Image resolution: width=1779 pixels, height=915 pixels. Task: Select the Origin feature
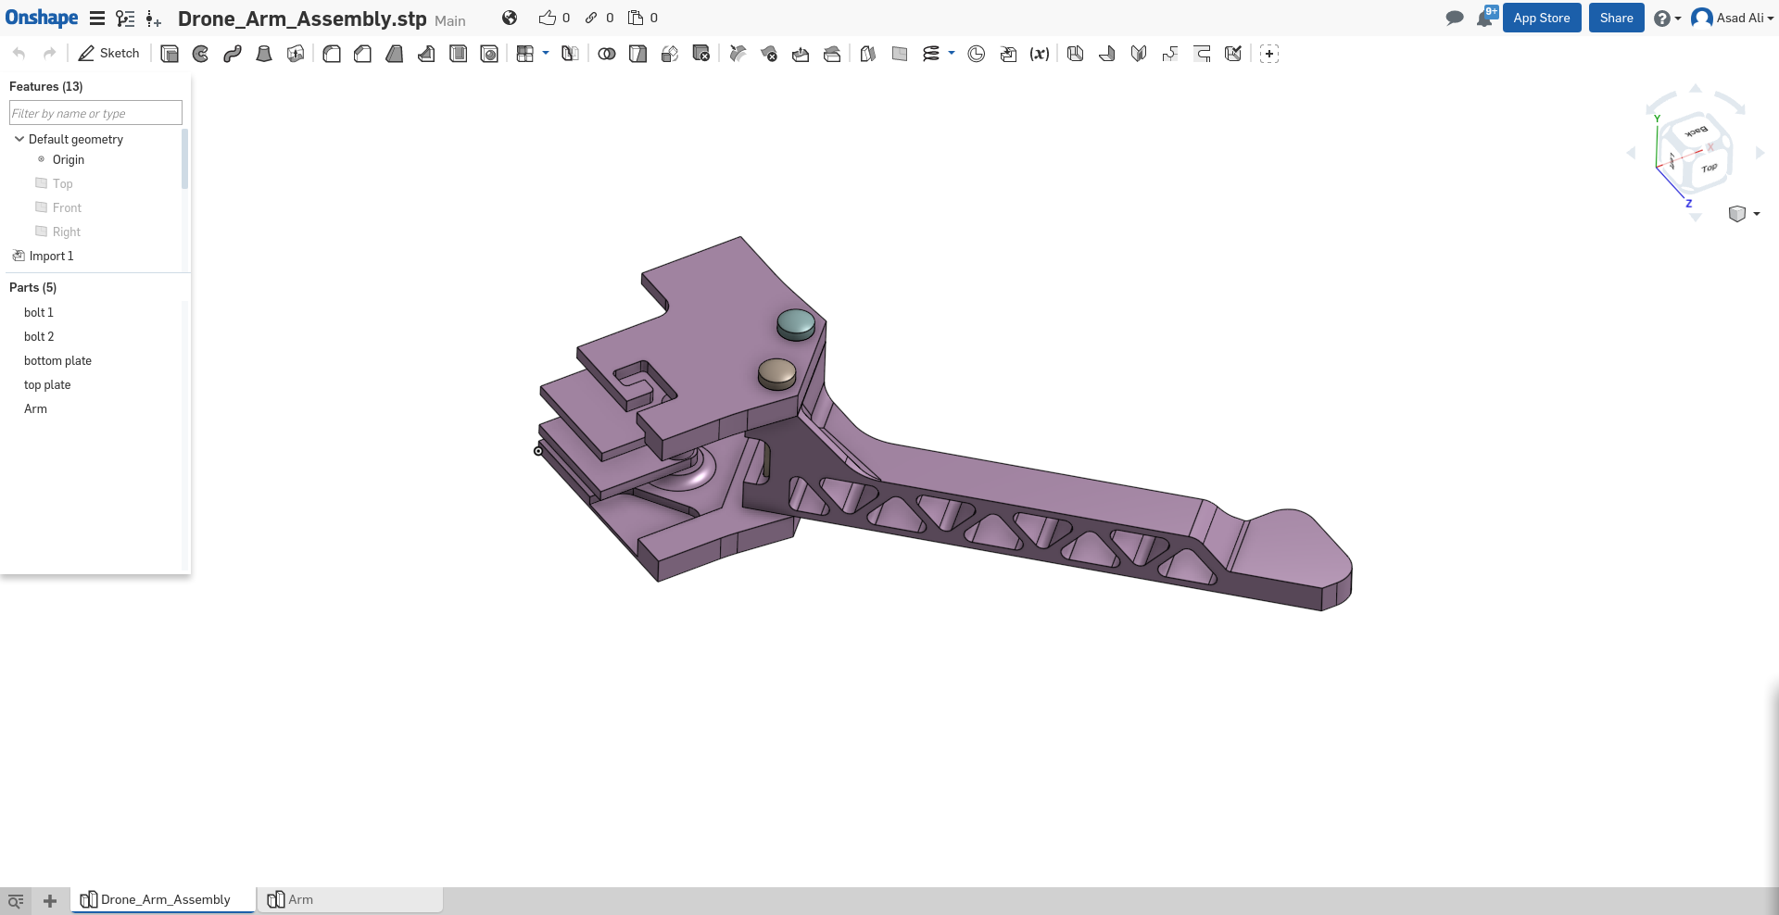tap(69, 159)
